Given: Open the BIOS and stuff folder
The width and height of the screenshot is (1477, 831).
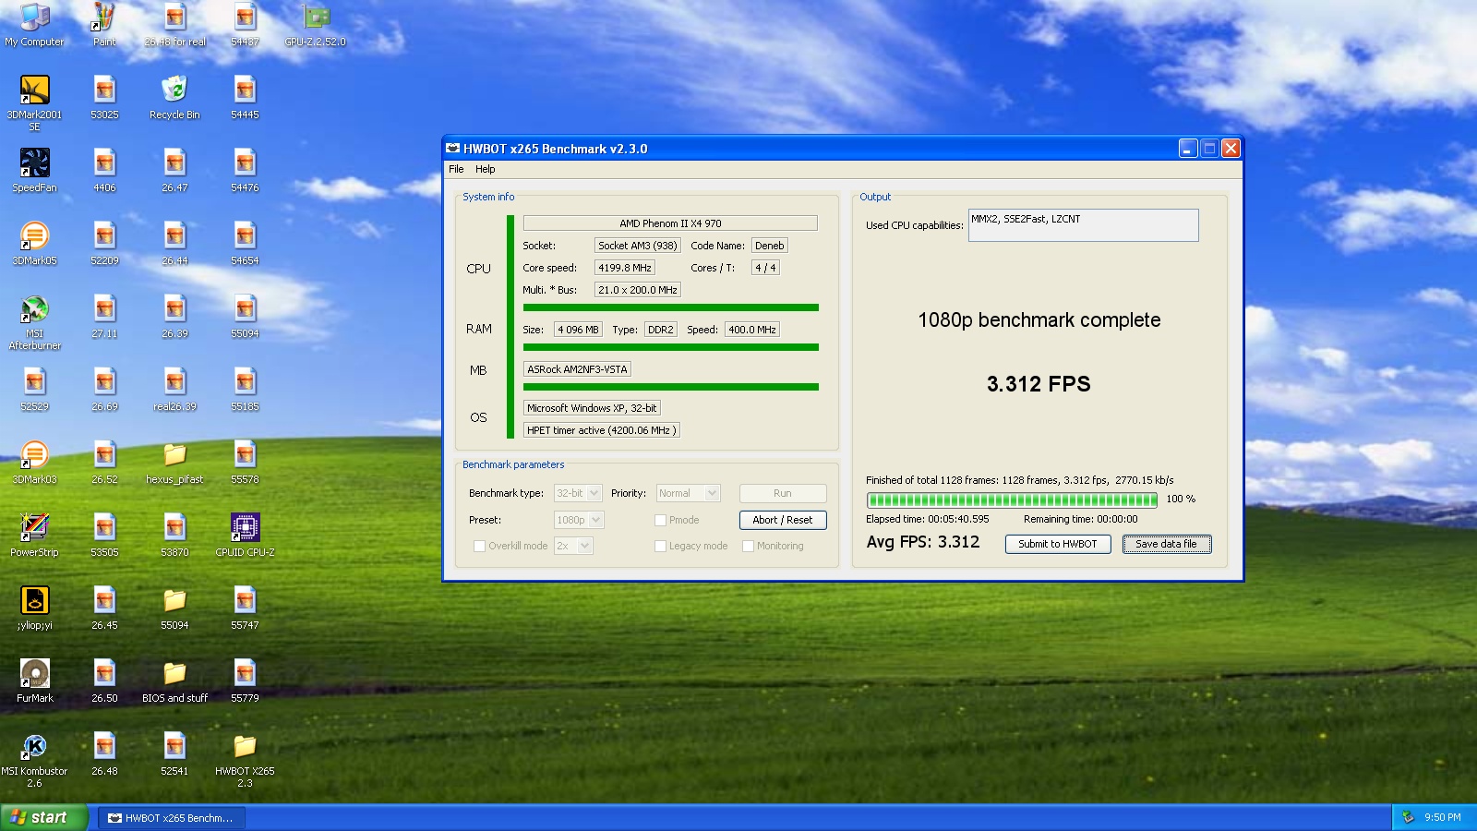Looking at the screenshot, I should point(174,680).
